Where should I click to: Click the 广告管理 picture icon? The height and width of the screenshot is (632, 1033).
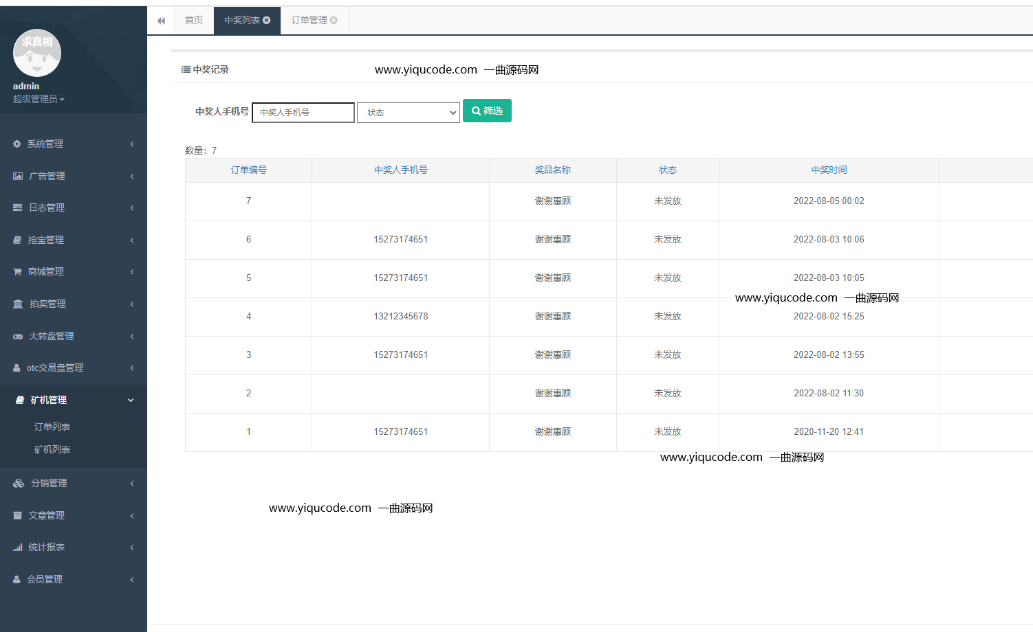coord(18,176)
